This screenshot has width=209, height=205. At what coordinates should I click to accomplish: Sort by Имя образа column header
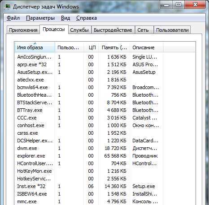coord(35,47)
